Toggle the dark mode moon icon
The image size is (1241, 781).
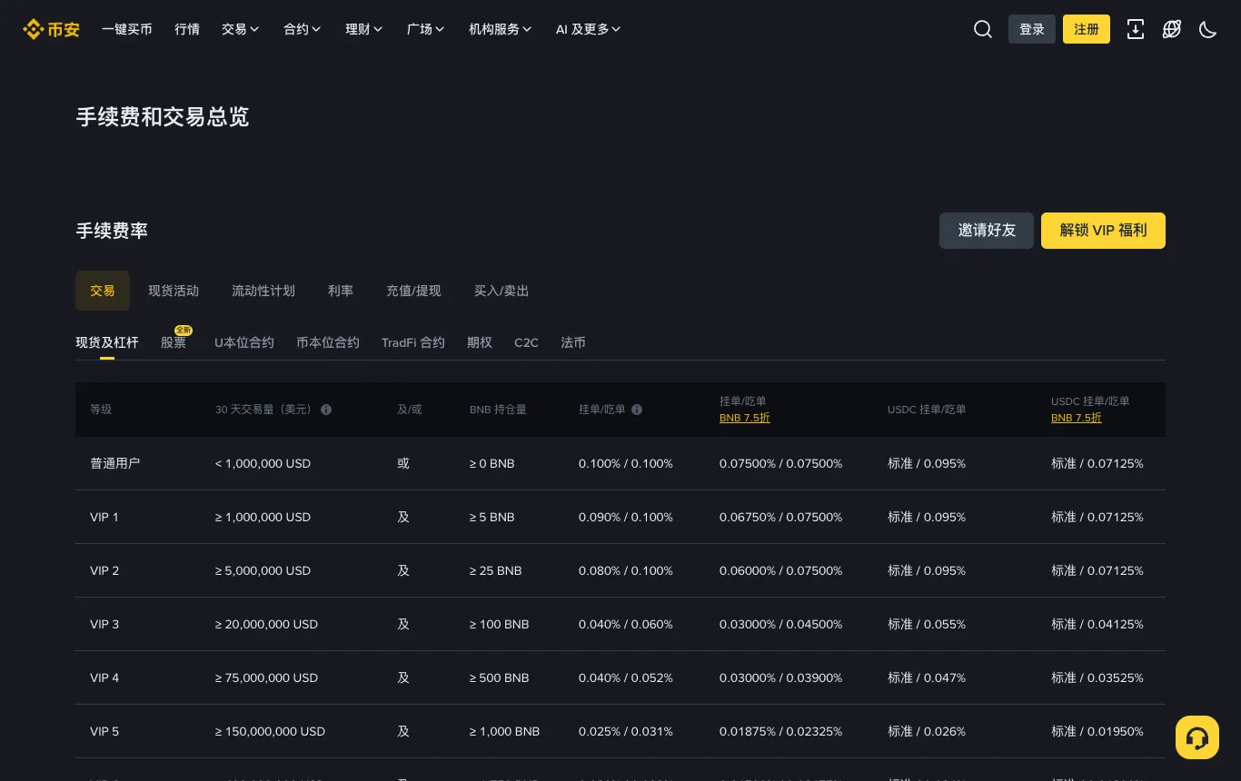(1208, 29)
